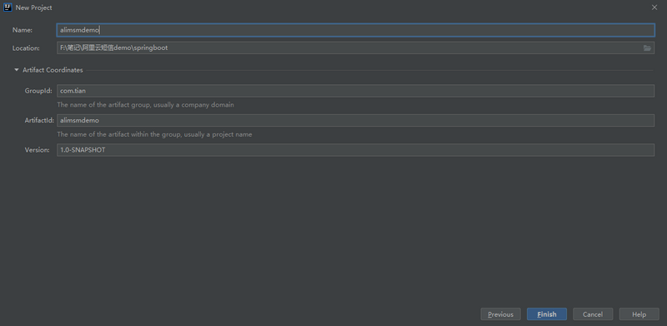Open the folder browser for Location
Viewport: 667px width, 326px height.
tap(647, 48)
